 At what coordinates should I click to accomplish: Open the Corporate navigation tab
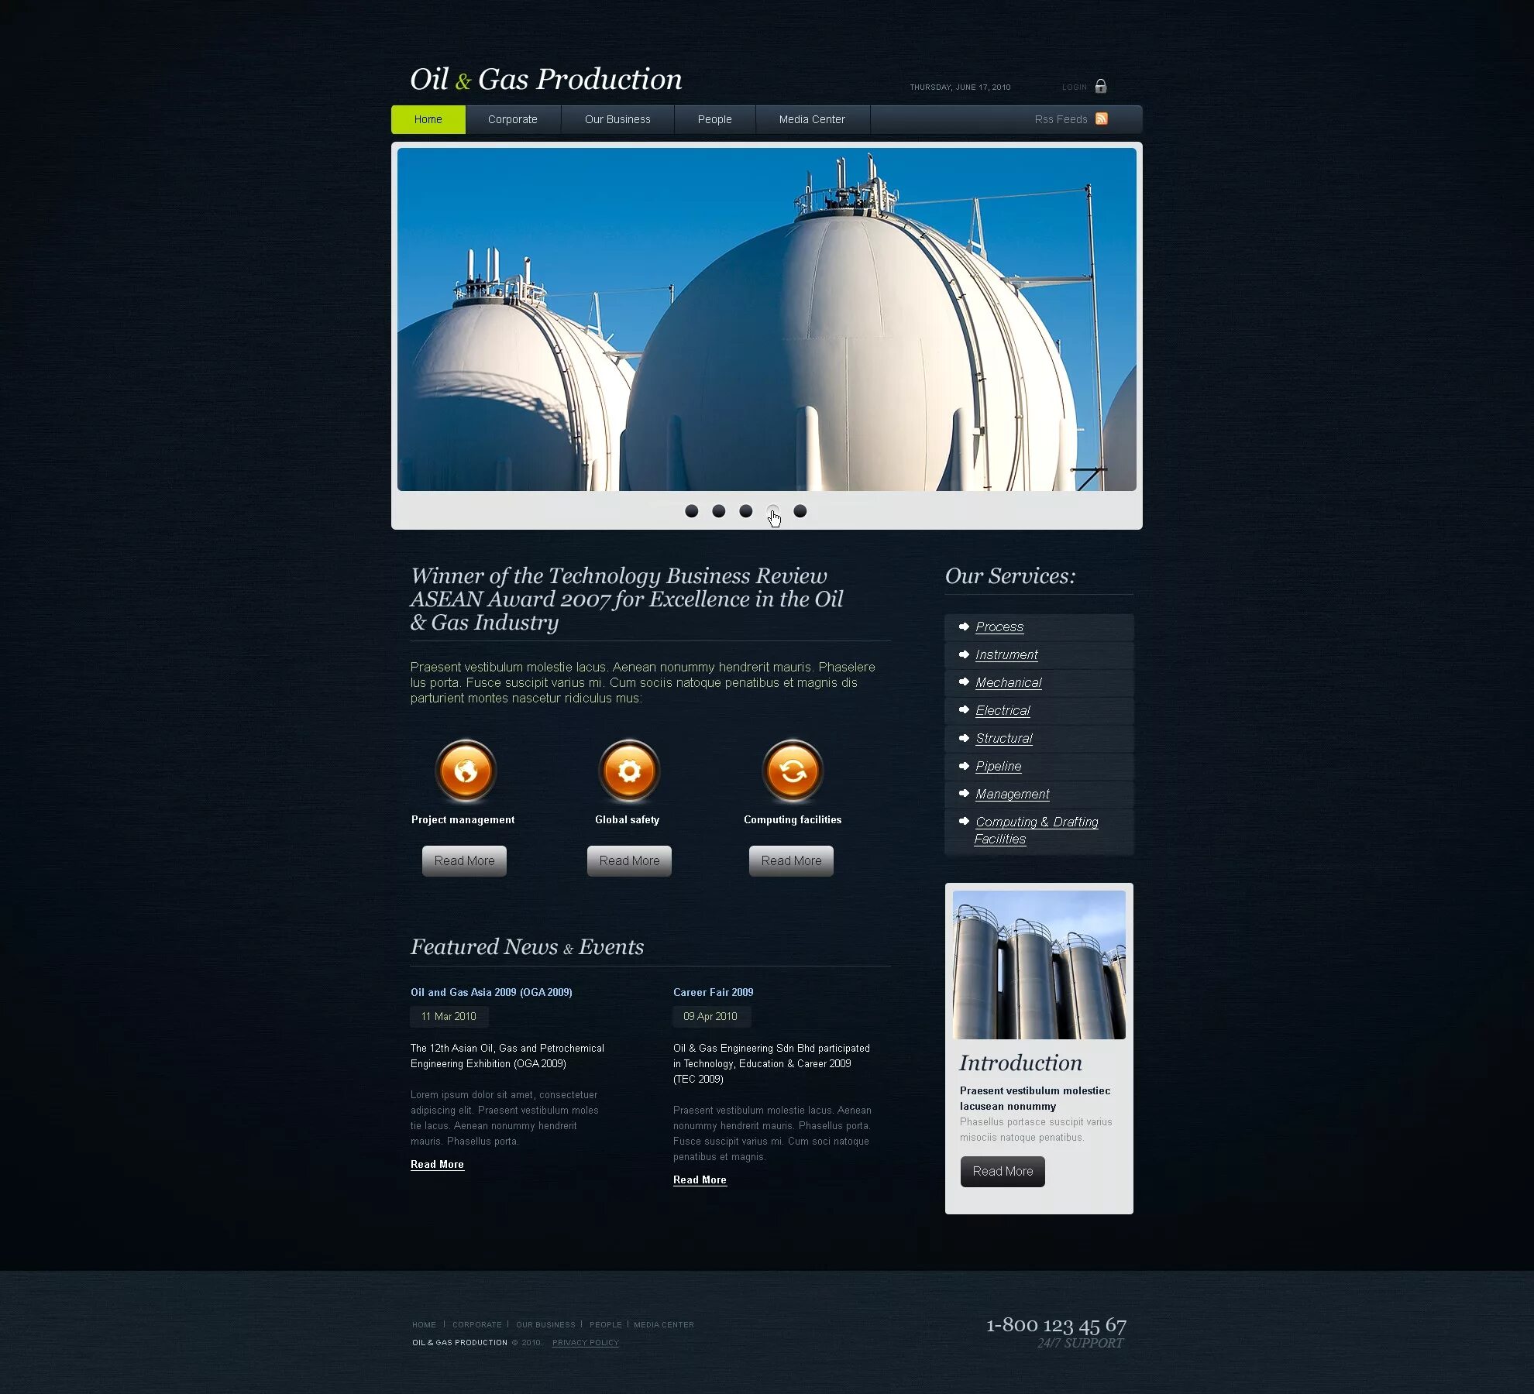coord(513,119)
